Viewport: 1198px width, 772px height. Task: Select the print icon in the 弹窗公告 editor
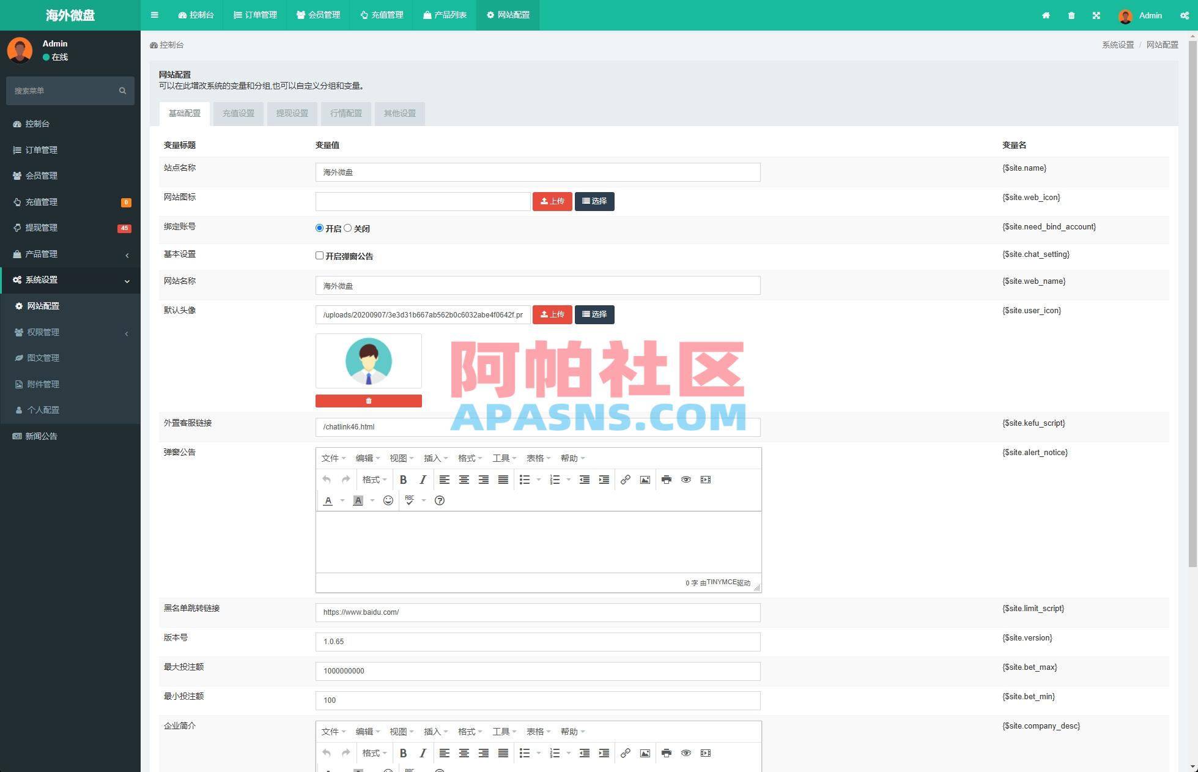coord(666,480)
